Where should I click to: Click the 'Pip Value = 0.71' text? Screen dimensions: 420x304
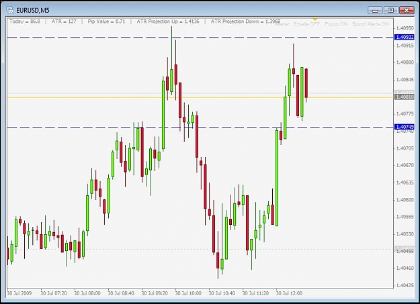click(106, 21)
